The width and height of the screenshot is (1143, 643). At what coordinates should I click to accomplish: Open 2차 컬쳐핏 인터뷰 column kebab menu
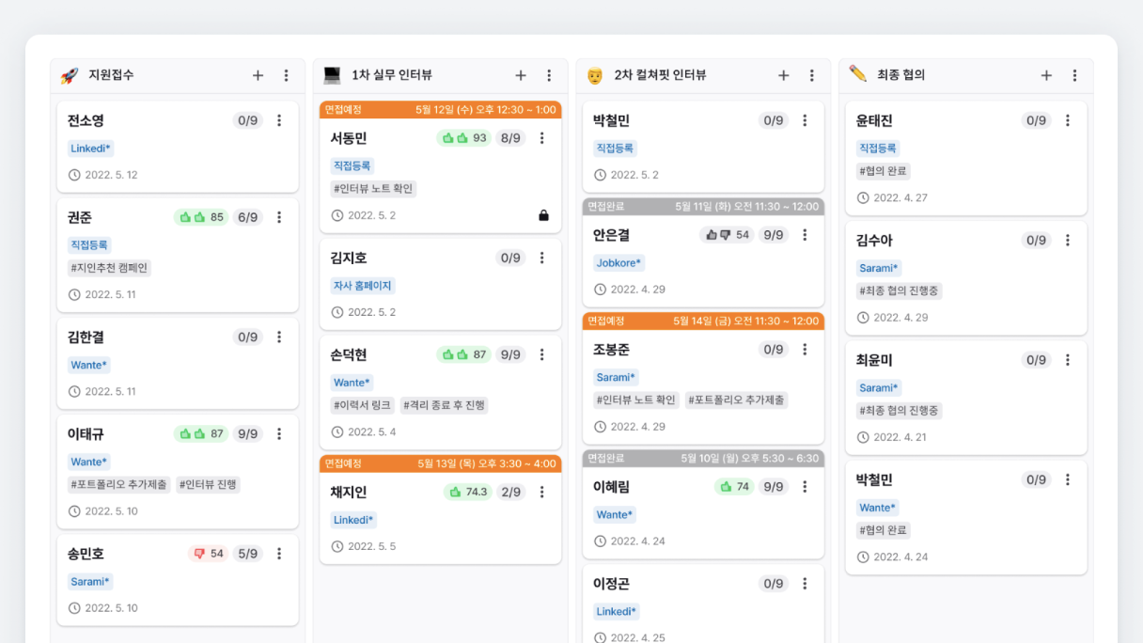(x=812, y=75)
